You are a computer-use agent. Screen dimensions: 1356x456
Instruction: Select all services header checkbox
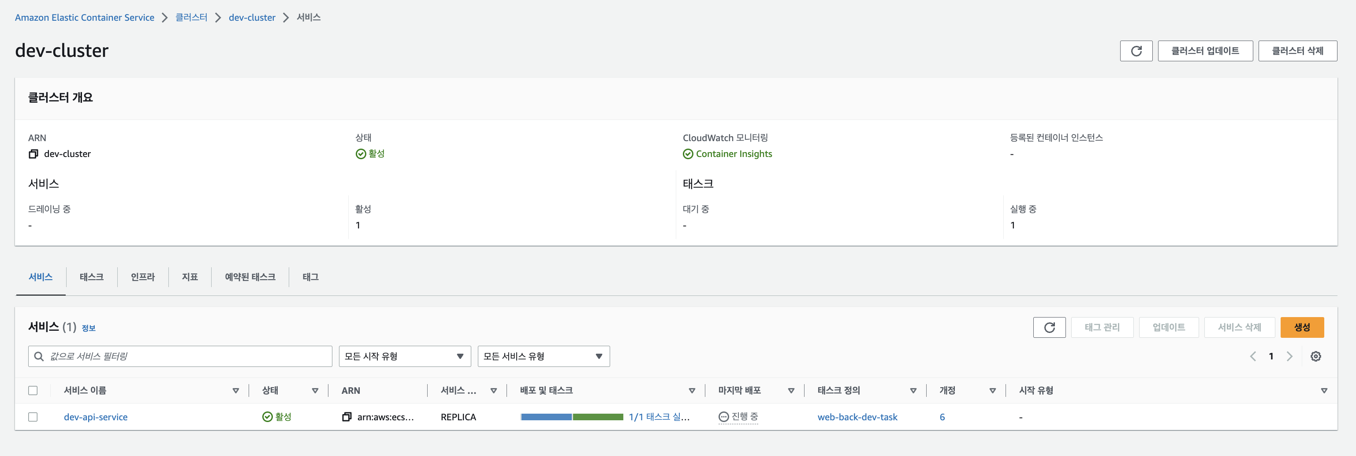[33, 391]
